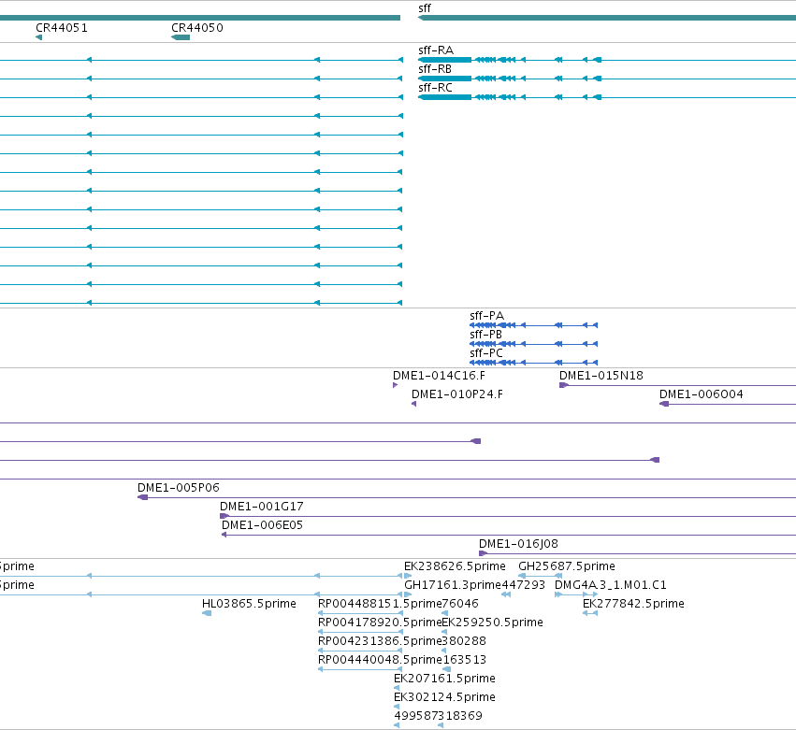This screenshot has height=730, width=796.
Task: Click the sff-PA coding sequence glyph
Action: 533,325
